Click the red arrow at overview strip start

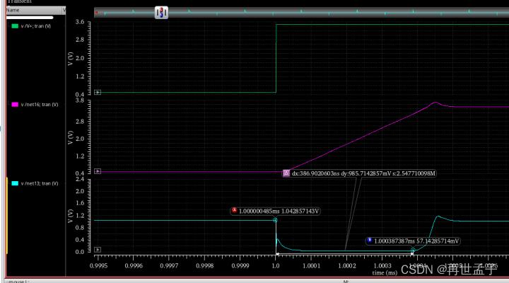(96, 12)
